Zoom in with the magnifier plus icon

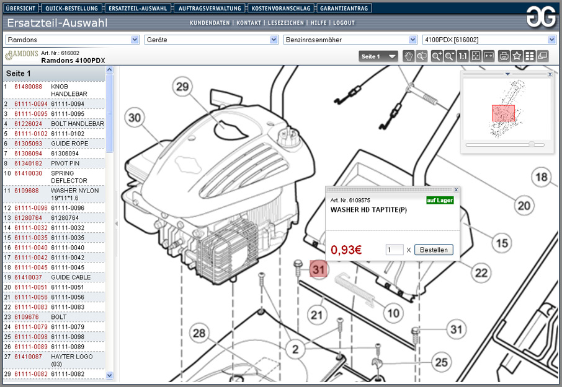(x=437, y=56)
